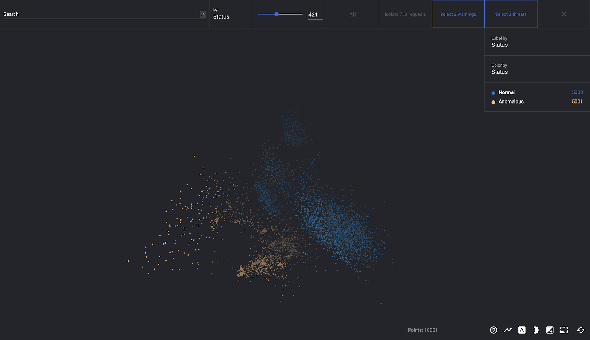Click the 'all' tab
Image resolution: width=590 pixels, height=340 pixels.
[352, 14]
